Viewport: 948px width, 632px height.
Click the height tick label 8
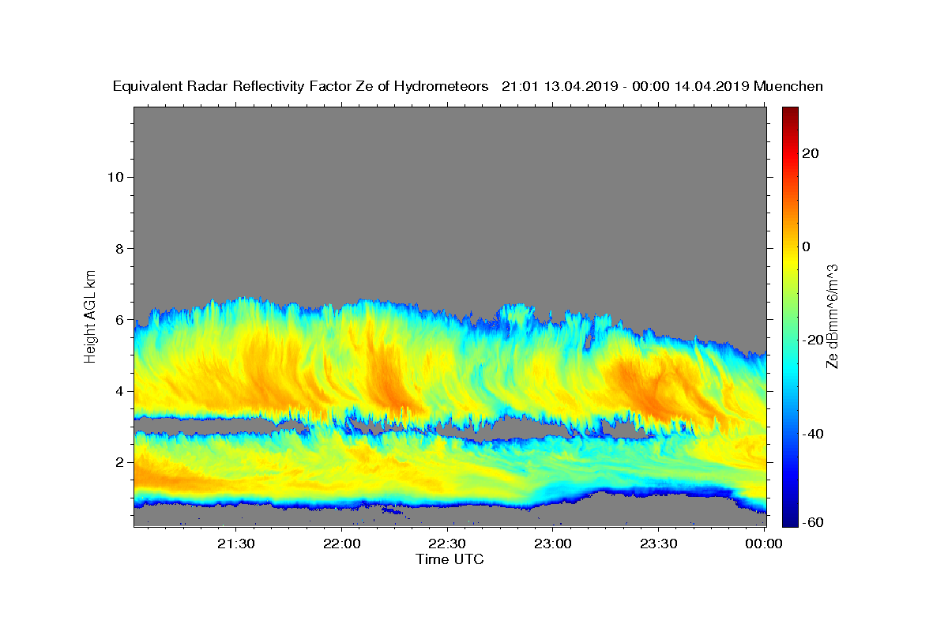pyautogui.click(x=119, y=248)
